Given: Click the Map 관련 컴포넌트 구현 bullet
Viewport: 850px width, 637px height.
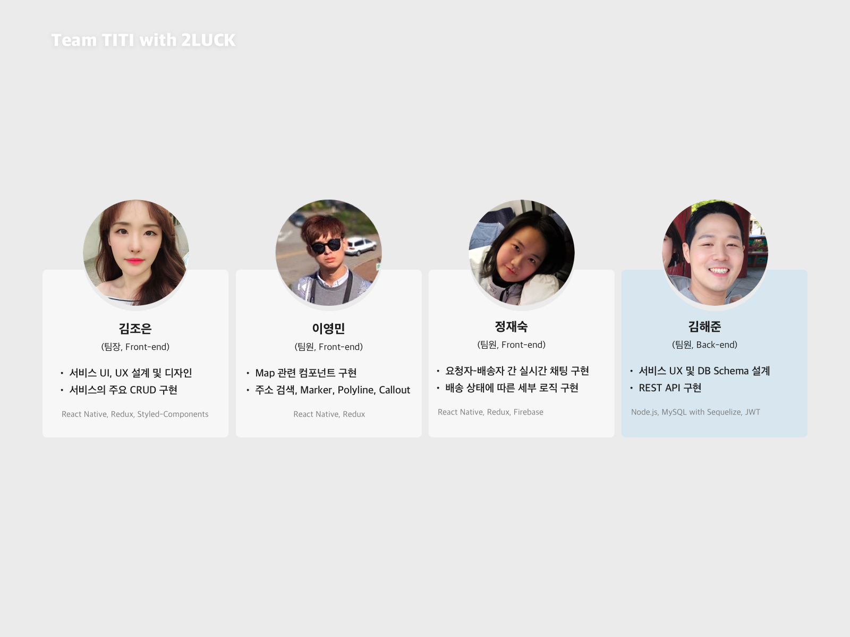Looking at the screenshot, I should 306,373.
